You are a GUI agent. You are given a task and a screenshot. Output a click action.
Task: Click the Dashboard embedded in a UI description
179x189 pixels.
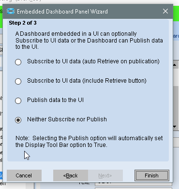point(89,40)
